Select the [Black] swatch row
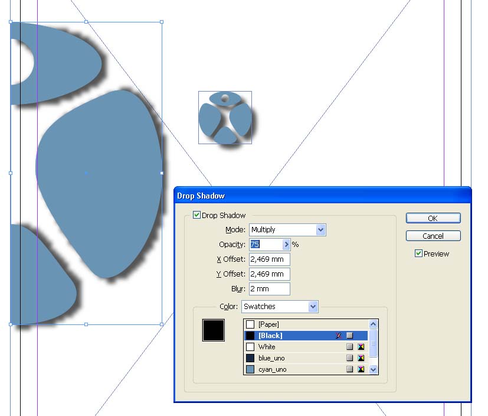Viewport: 488px width, 416px height. (306, 336)
